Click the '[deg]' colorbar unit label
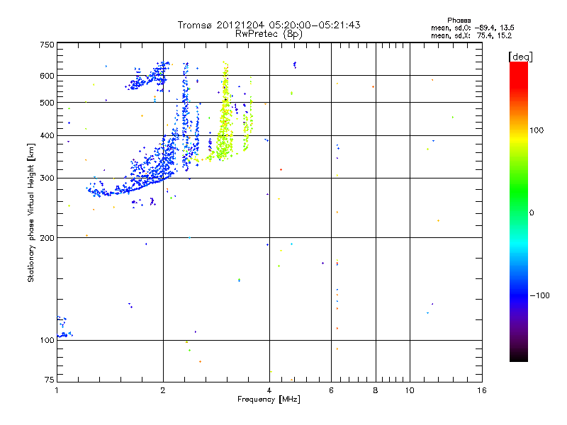The image size is (567, 425). click(x=520, y=57)
